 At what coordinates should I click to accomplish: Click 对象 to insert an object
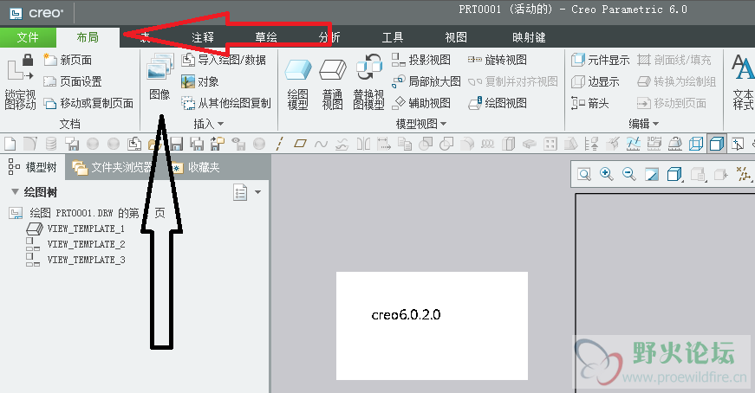click(200, 81)
